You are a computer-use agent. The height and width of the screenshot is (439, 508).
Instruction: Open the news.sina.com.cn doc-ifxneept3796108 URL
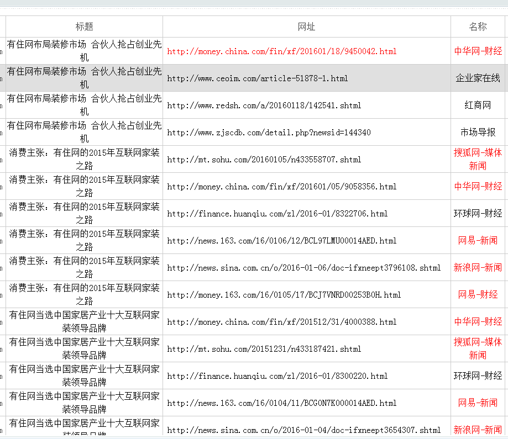pyautogui.click(x=303, y=268)
